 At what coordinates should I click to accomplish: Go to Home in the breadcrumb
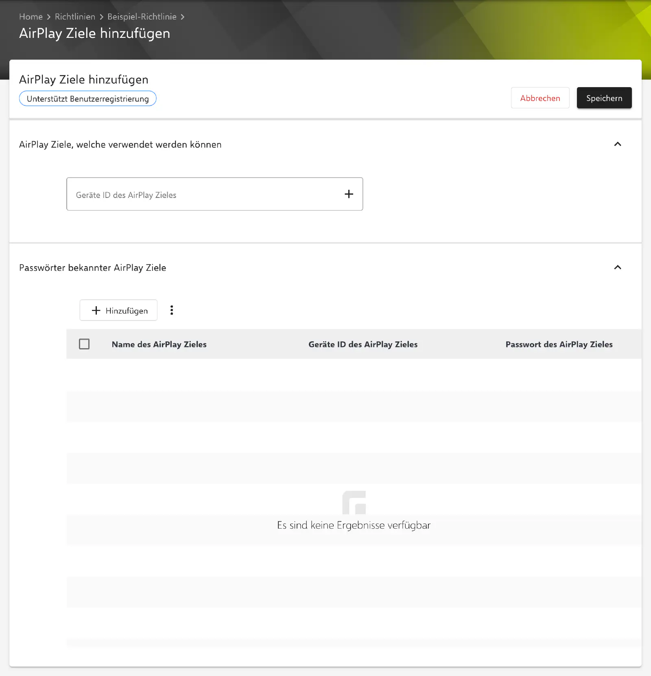[x=31, y=17]
